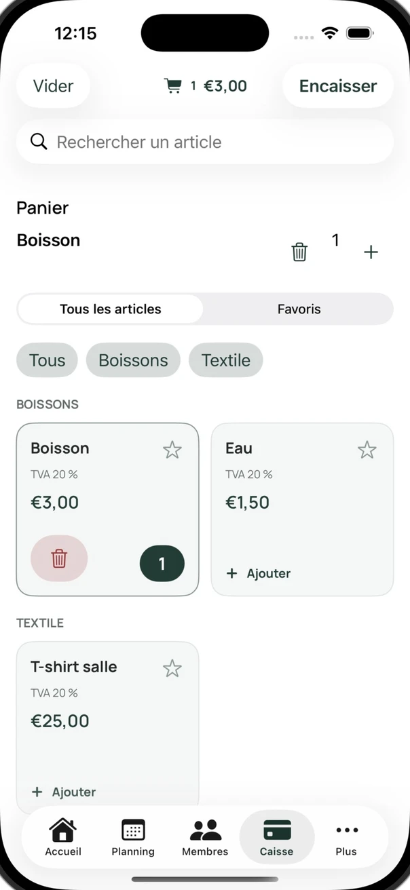Delete Boisson from Panier with trash icon
Viewport: 410px width, 890px height.
299,252
